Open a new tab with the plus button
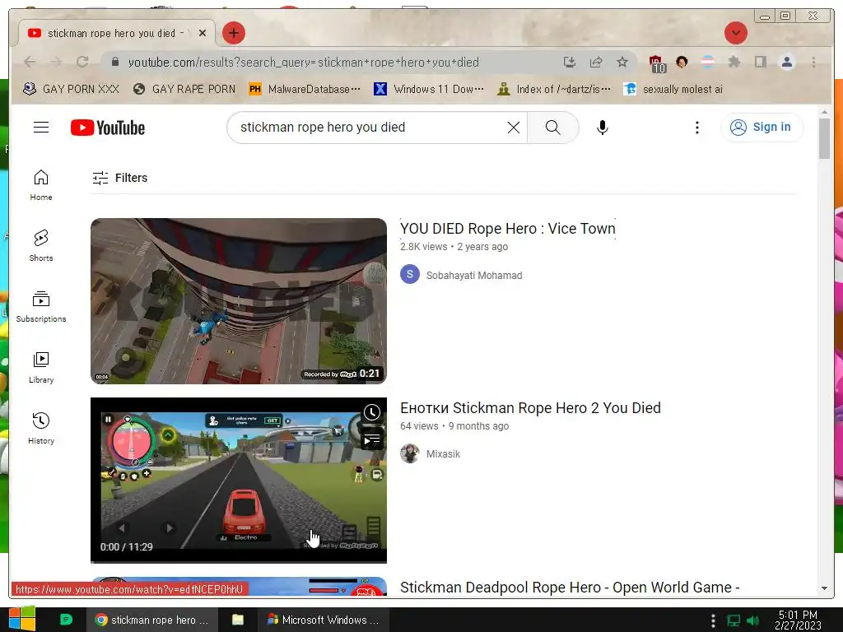Viewport: 843px width, 632px height. click(x=233, y=33)
